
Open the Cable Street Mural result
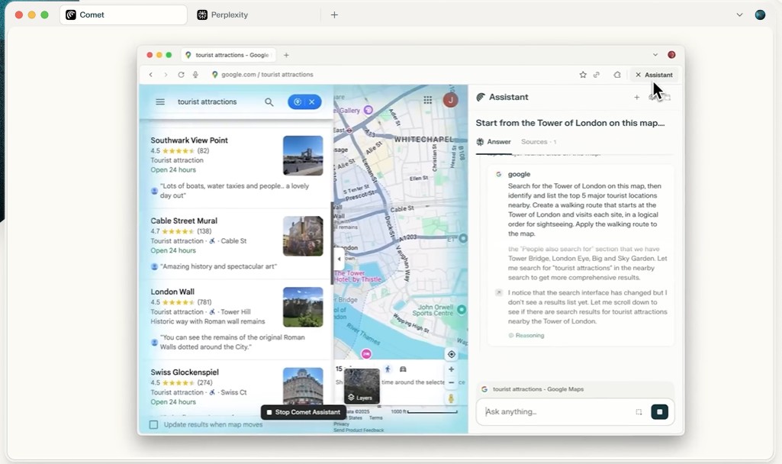point(184,221)
